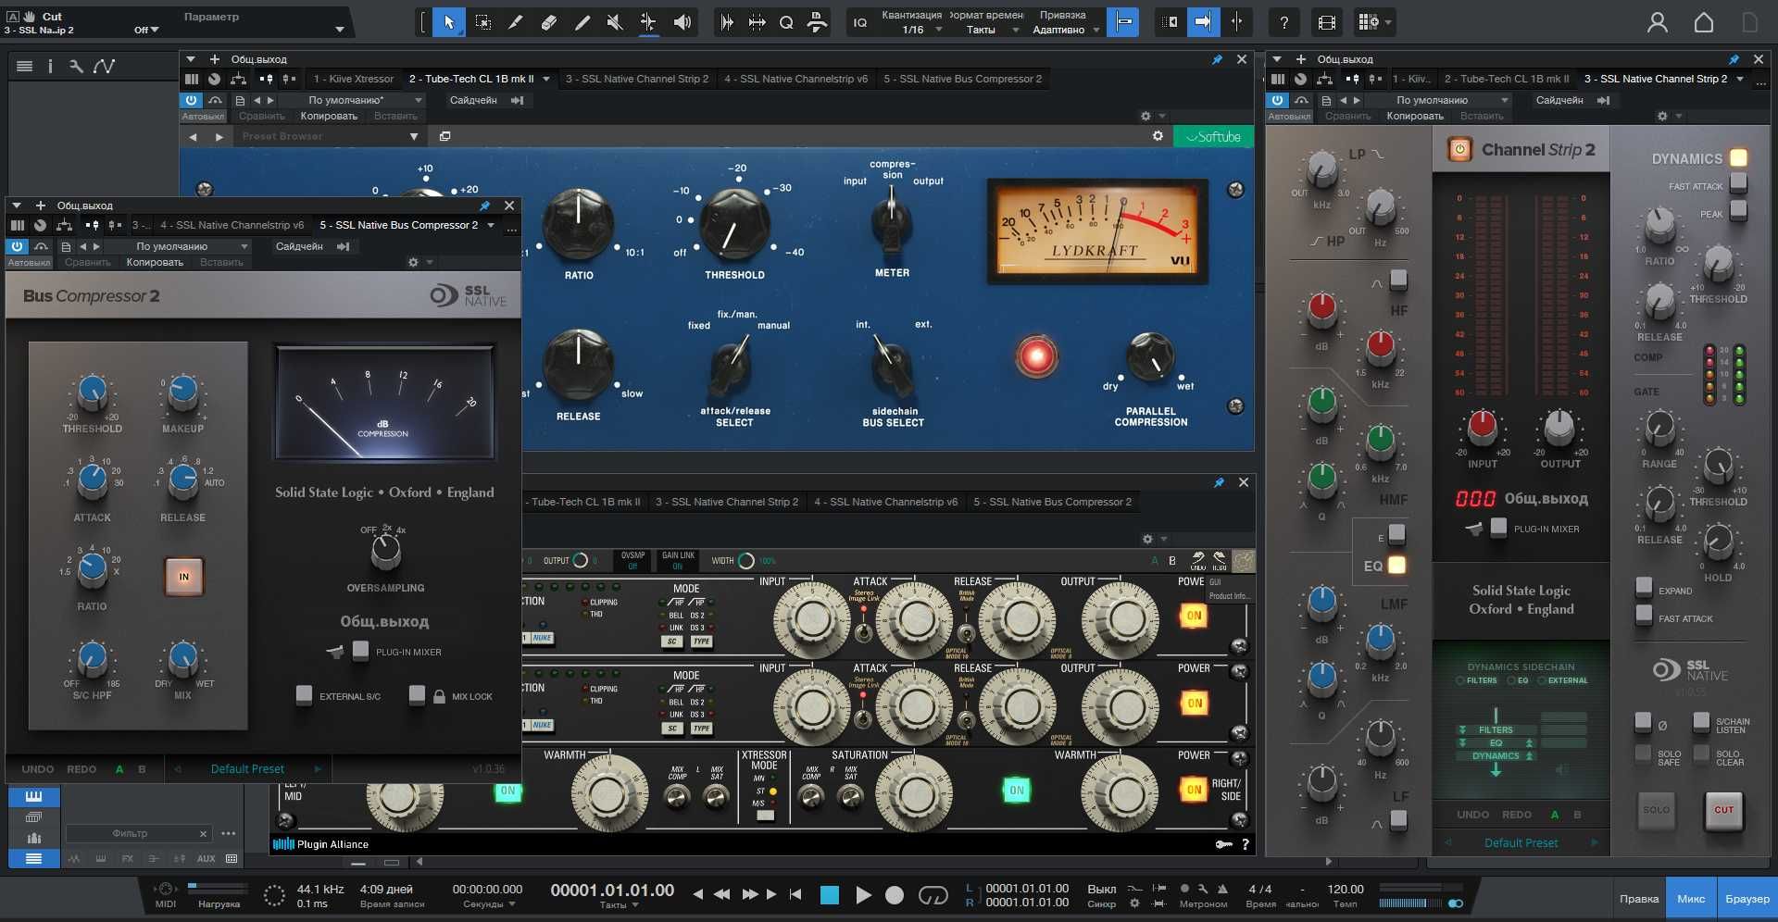
Task: Click the Record button in transport
Action: point(895,895)
